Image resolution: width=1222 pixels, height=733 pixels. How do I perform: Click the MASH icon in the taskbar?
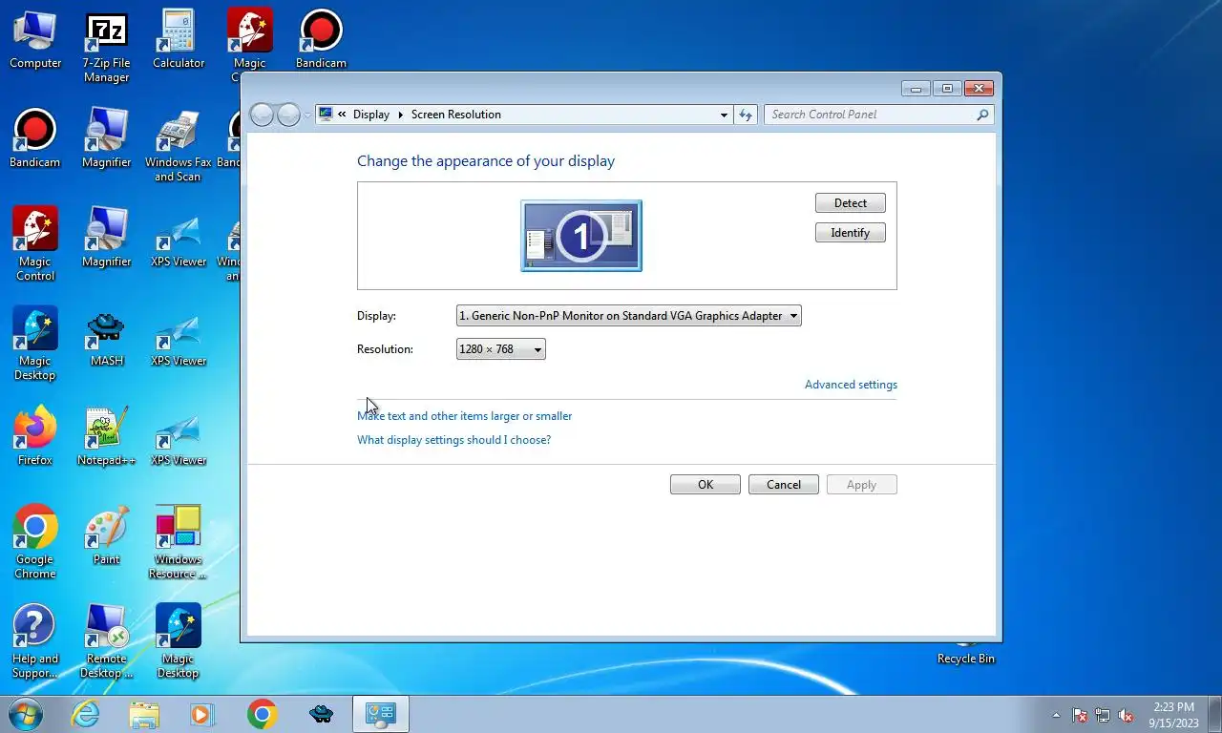[322, 714]
